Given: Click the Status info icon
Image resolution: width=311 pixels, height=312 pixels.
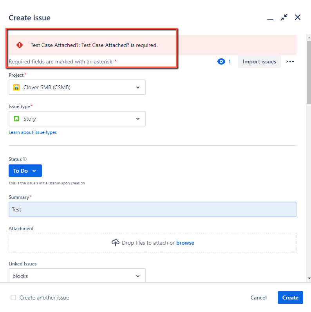Looking at the screenshot, I should coord(25,159).
